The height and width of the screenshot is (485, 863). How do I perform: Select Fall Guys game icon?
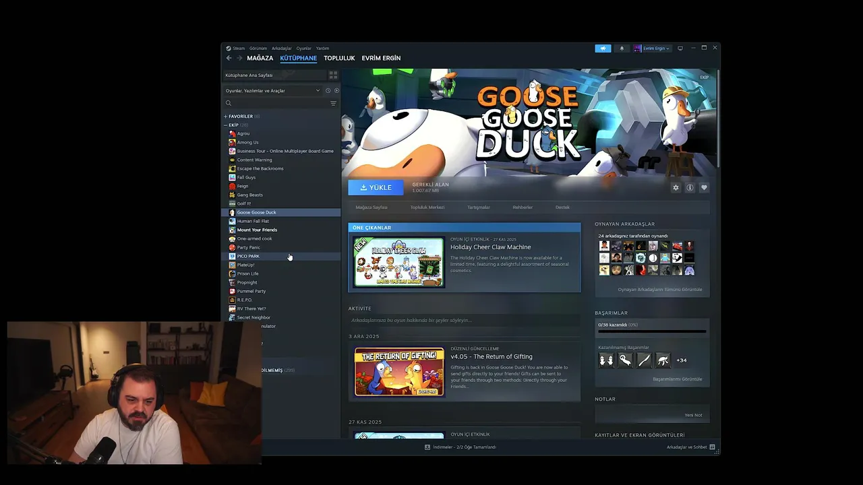233,177
